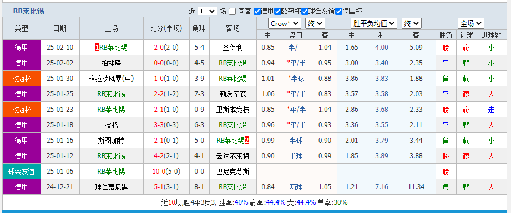Click the away team 勒沃库森
Image resolution: width=511 pixels, height=213 pixels.
click(232, 94)
